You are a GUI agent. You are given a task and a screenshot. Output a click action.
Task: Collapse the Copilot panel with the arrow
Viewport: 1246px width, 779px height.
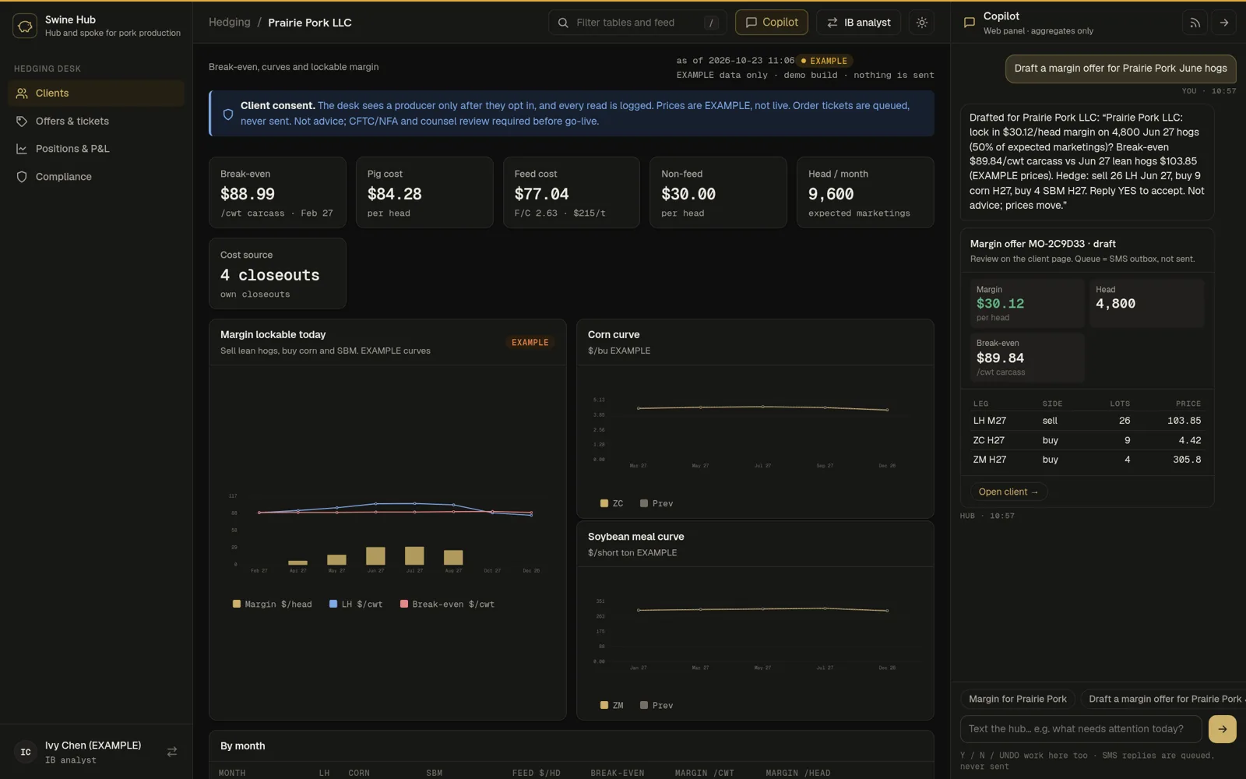pos(1224,23)
